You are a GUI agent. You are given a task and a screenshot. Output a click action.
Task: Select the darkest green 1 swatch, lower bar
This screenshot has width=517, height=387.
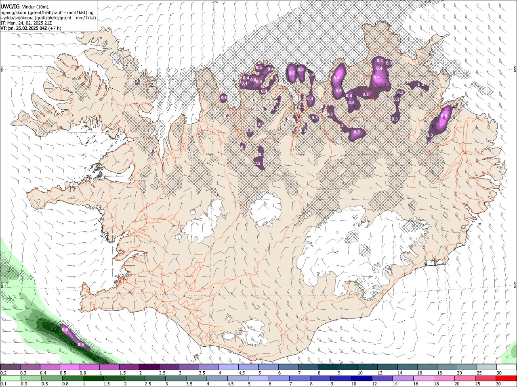click(93, 378)
